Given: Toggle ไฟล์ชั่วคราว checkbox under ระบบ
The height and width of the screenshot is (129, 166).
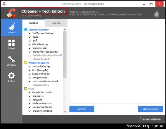Looking at the screenshot, I should [x=30, y=96].
